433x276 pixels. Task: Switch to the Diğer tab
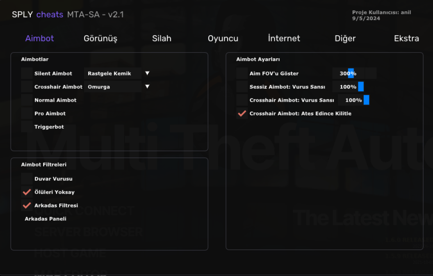[345, 39]
